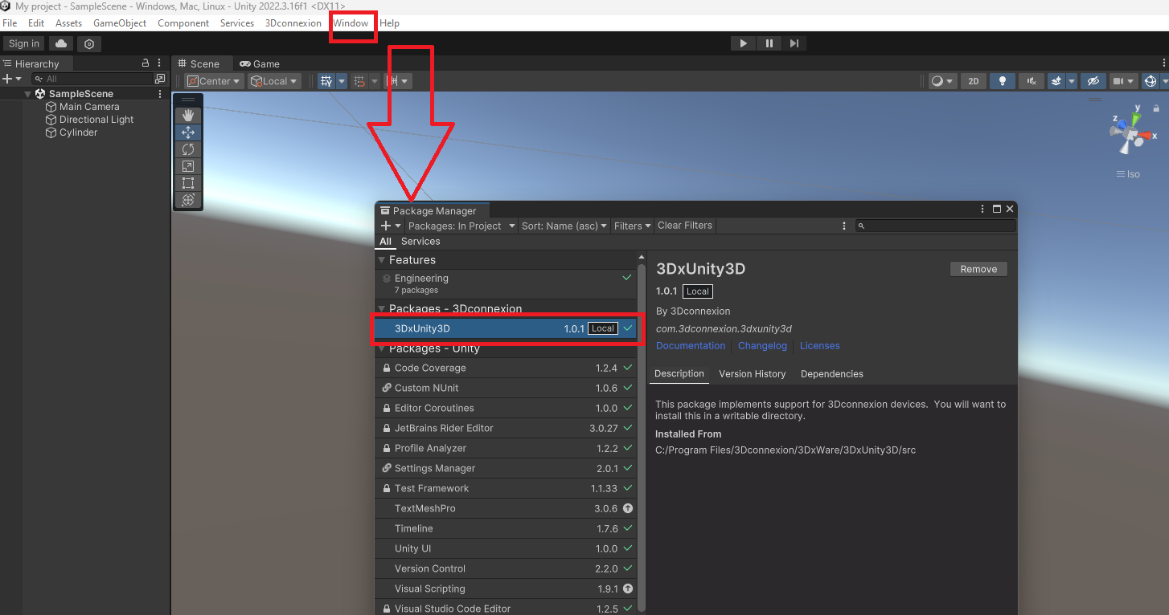This screenshot has height=615, width=1169.
Task: Open the Licenses link
Action: coord(820,346)
